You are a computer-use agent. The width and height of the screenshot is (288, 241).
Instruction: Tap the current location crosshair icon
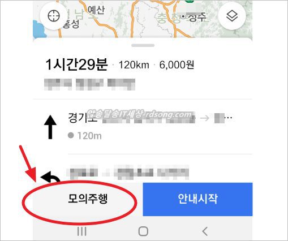coord(54,16)
